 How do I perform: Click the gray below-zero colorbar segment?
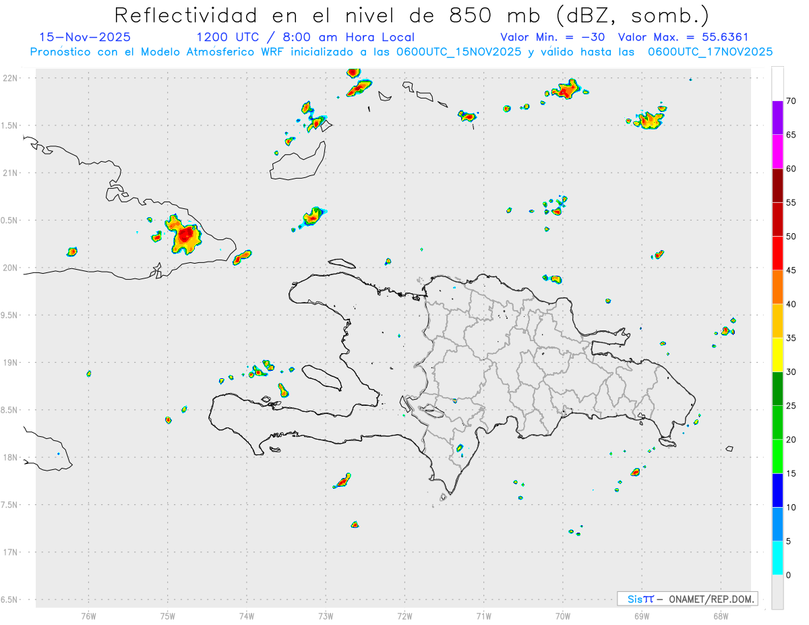tap(777, 592)
